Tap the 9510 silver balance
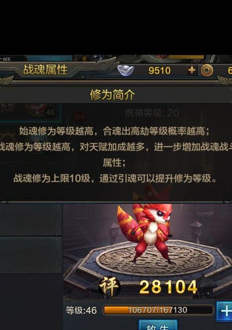 (x=160, y=70)
